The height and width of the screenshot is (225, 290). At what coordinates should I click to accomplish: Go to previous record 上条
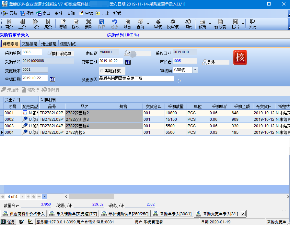pyautogui.click(x=22, y=24)
